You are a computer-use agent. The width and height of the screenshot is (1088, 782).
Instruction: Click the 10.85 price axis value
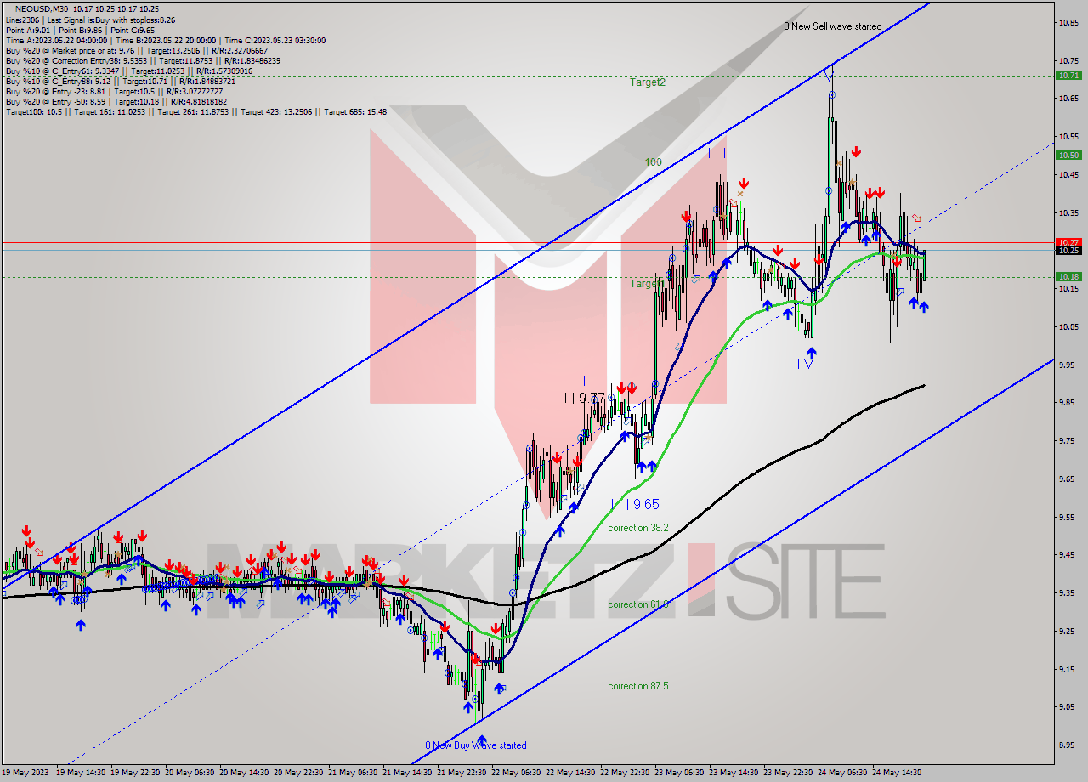[1068, 22]
